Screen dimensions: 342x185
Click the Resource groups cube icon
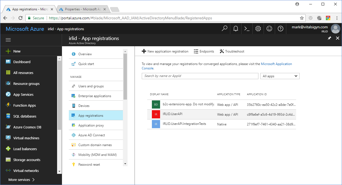(x=8, y=84)
